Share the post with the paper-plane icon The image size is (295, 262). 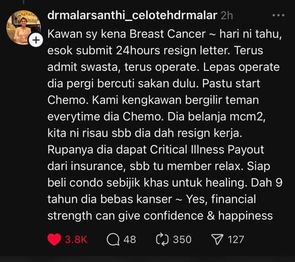(x=217, y=240)
